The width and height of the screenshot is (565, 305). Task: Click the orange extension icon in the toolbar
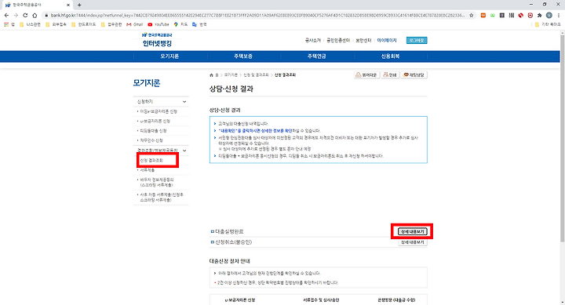[x=483, y=15]
